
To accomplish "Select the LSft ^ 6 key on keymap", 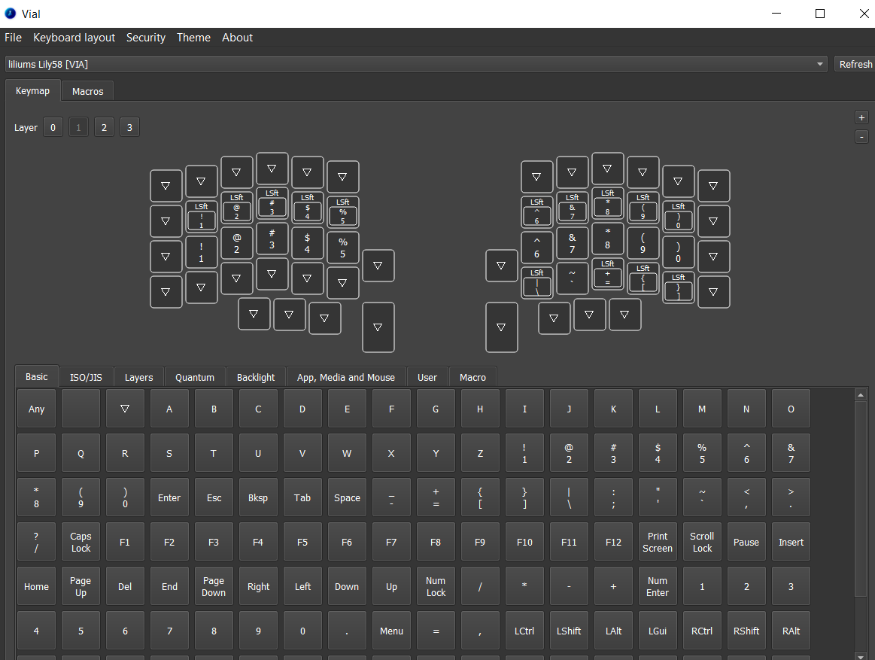I will pyautogui.click(x=537, y=211).
